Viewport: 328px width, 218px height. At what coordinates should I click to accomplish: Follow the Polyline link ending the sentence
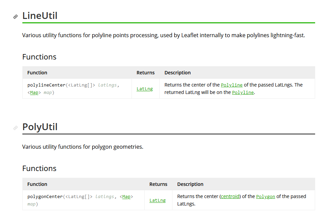243,92
